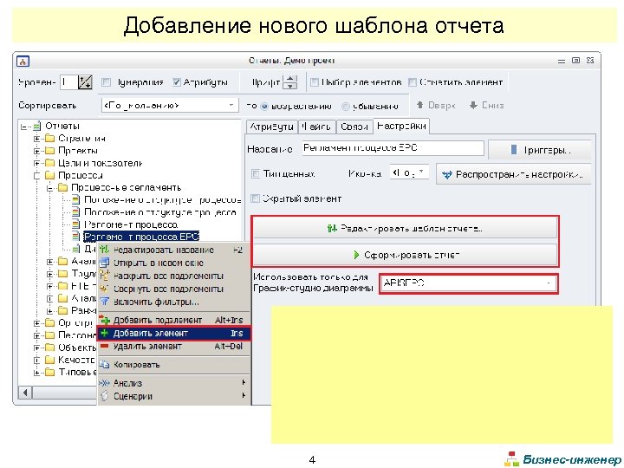Viewport: 624px width, 468px height.
Task: Collapse the Процессные регламенты tree node
Action: (x=49, y=188)
